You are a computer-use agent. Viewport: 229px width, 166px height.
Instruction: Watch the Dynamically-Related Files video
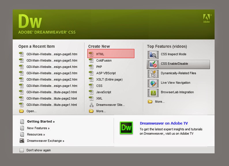tap(178, 73)
